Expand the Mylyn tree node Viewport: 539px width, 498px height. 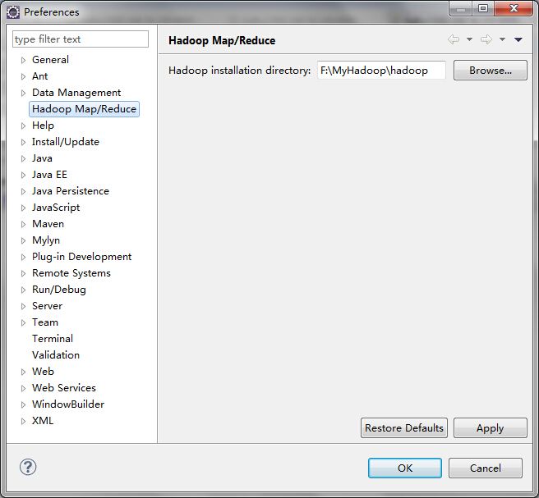pyautogui.click(x=23, y=240)
